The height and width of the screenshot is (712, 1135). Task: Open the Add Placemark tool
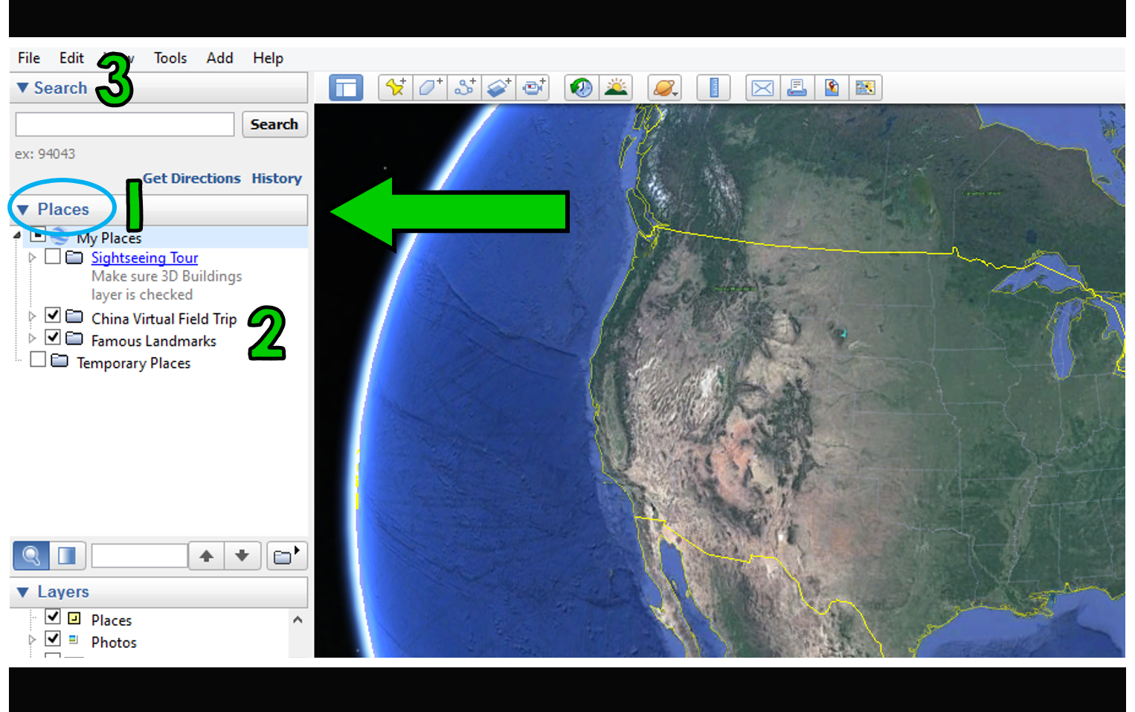point(395,87)
